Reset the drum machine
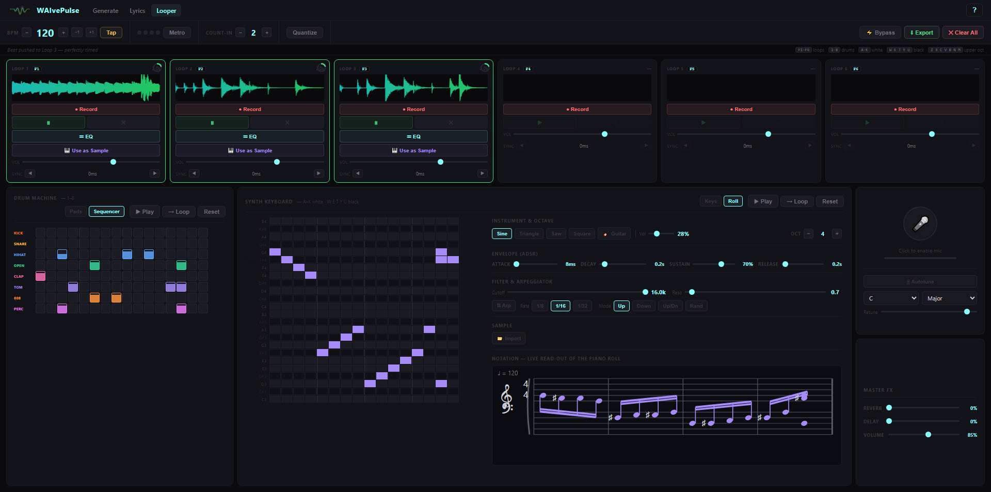The height and width of the screenshot is (492, 991). pyautogui.click(x=212, y=212)
